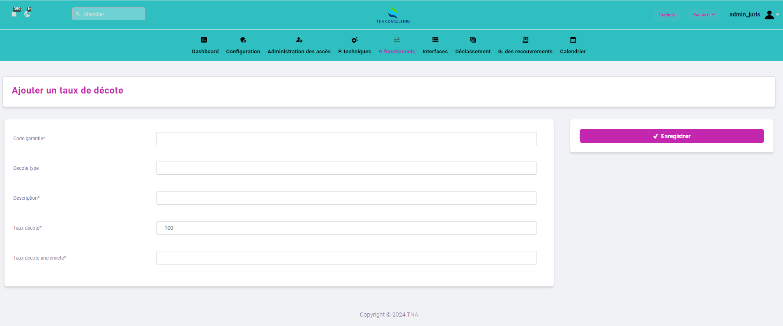Open G. des recouvrements icon
Viewport: 783px width, 326px height.
[525, 40]
